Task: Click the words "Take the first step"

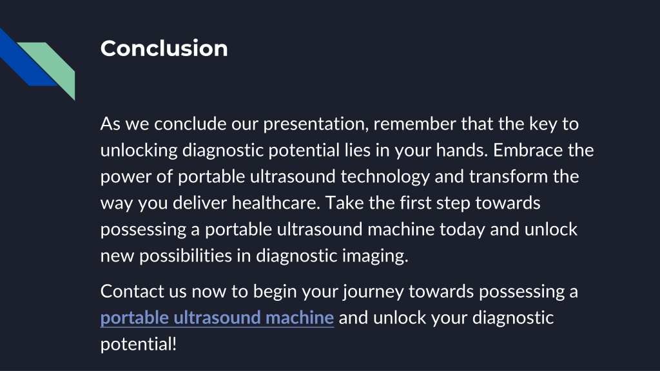Action: click(x=398, y=203)
